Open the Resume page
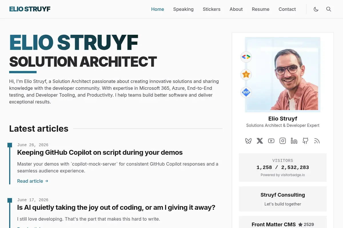The width and height of the screenshot is (343, 228). click(260, 9)
